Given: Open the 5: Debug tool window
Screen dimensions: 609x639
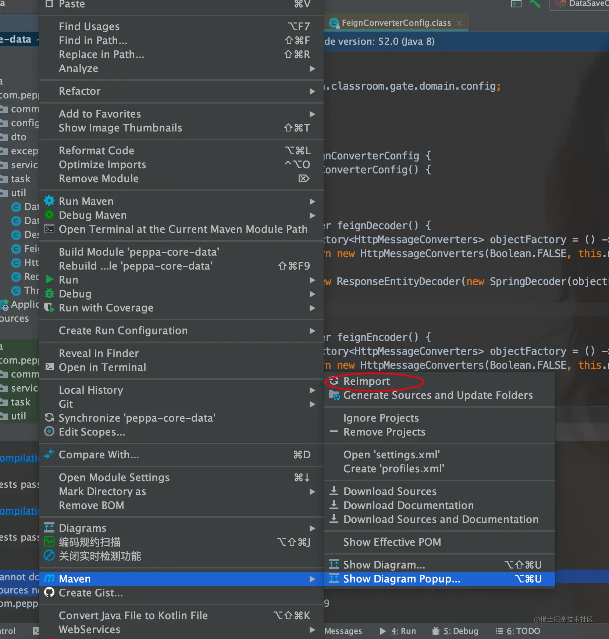Looking at the screenshot, I should coord(455,631).
